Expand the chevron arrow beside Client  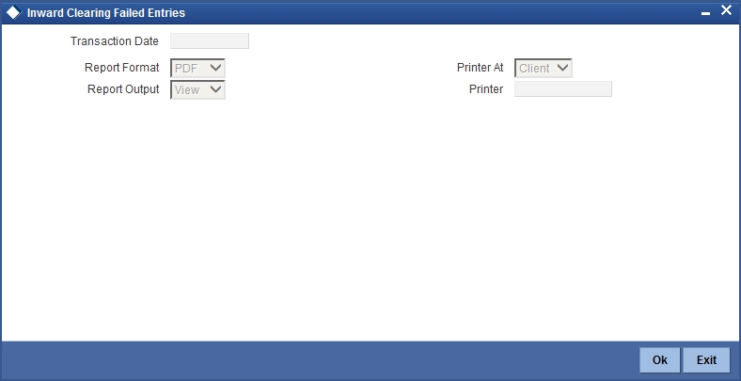(562, 68)
